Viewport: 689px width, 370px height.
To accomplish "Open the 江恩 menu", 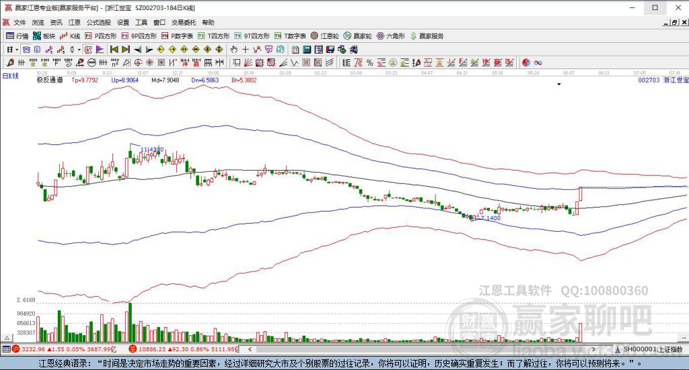I will click(x=74, y=22).
